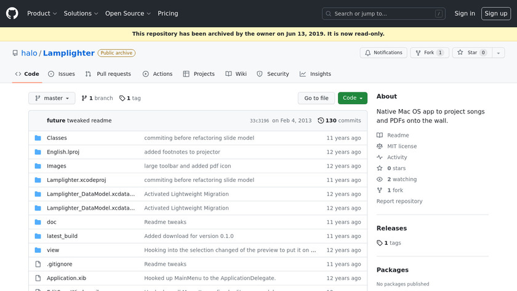Click the search magnifier icon

tap(329, 14)
